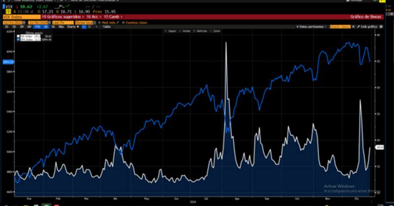Click the Seguir tool above the chart
The image size is (394, 206).
tap(172, 31)
